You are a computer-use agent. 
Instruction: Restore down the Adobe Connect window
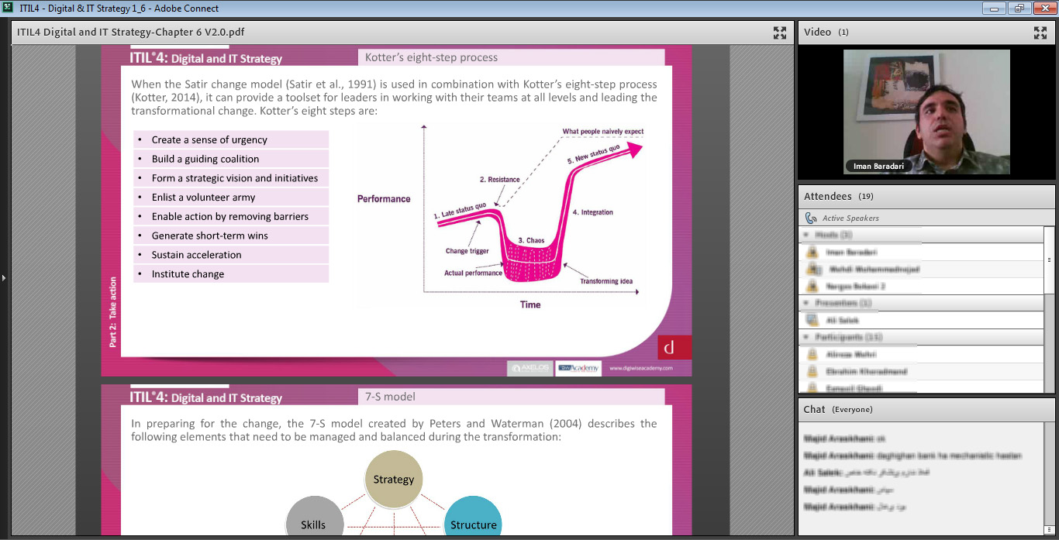1018,8
